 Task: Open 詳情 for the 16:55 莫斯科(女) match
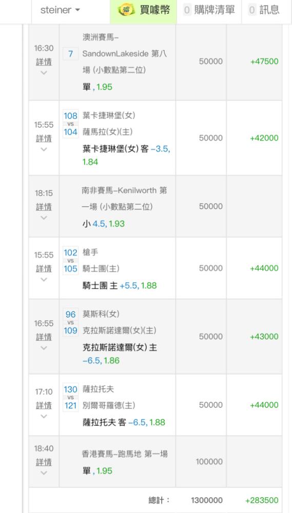click(x=44, y=337)
